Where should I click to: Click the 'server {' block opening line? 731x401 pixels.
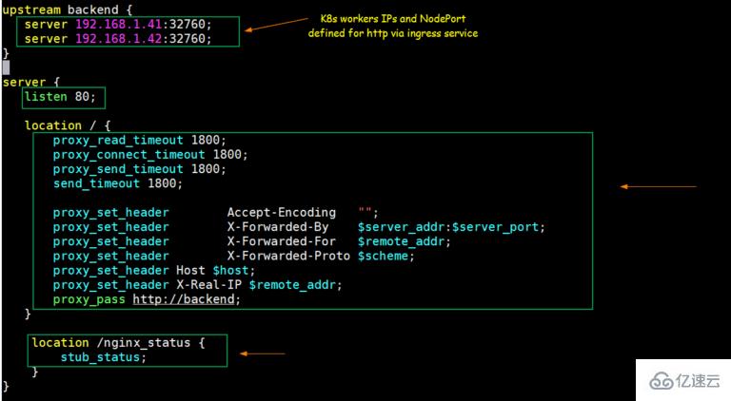pyautogui.click(x=30, y=83)
